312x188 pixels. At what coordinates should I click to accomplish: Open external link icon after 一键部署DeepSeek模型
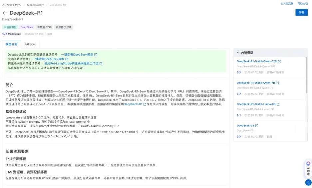pos(96,55)
